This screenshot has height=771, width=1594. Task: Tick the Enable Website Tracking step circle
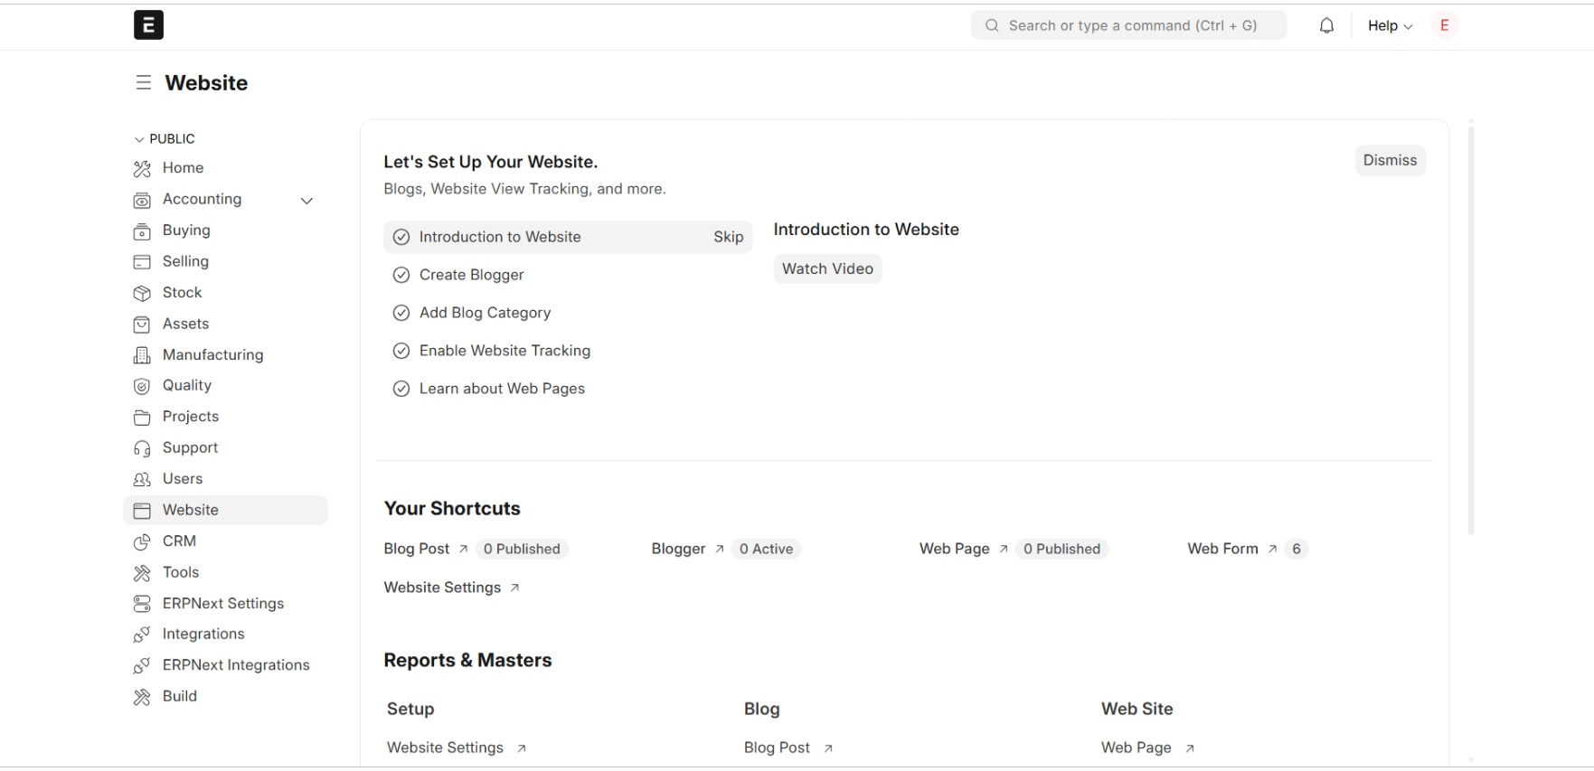coord(401,352)
